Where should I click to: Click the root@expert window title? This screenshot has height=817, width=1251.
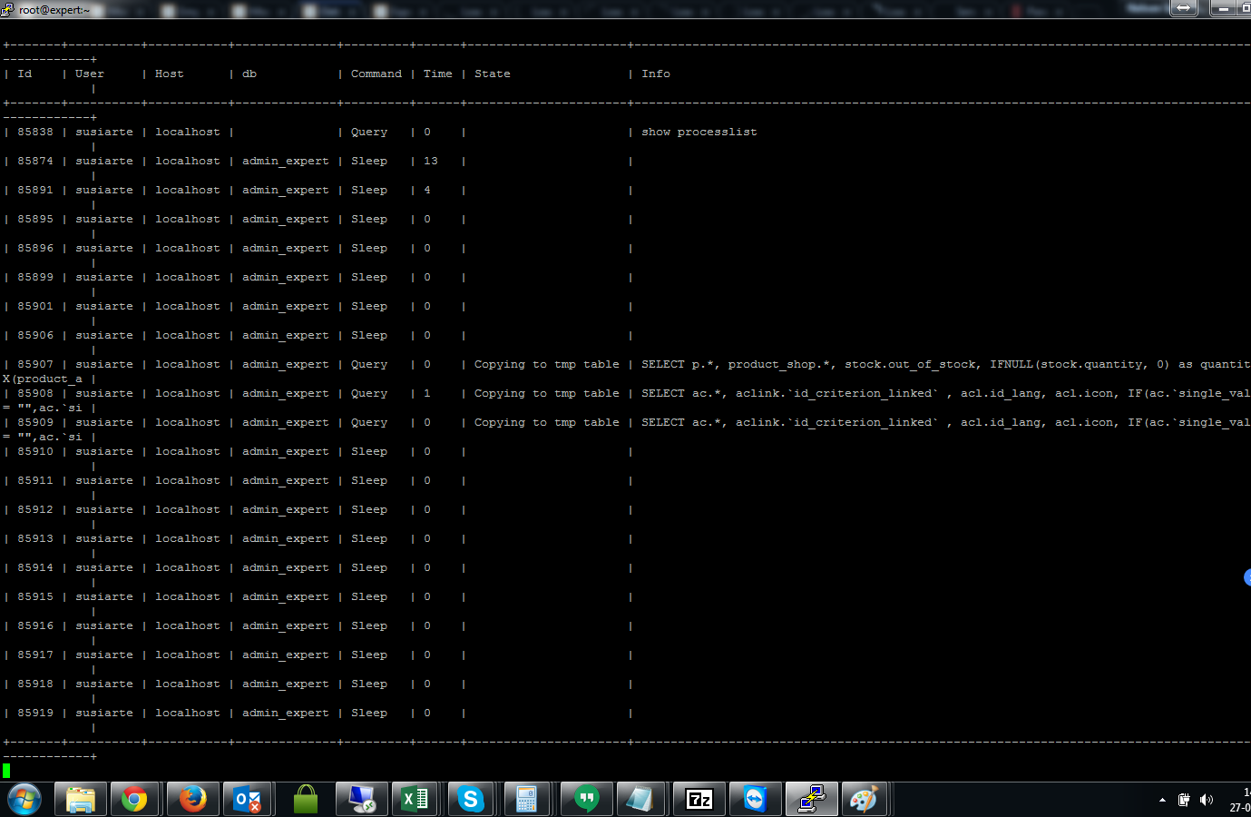(x=54, y=10)
